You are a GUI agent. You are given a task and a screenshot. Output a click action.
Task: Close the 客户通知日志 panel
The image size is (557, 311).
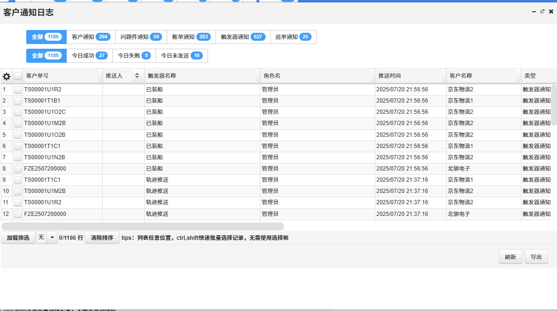tap(551, 12)
